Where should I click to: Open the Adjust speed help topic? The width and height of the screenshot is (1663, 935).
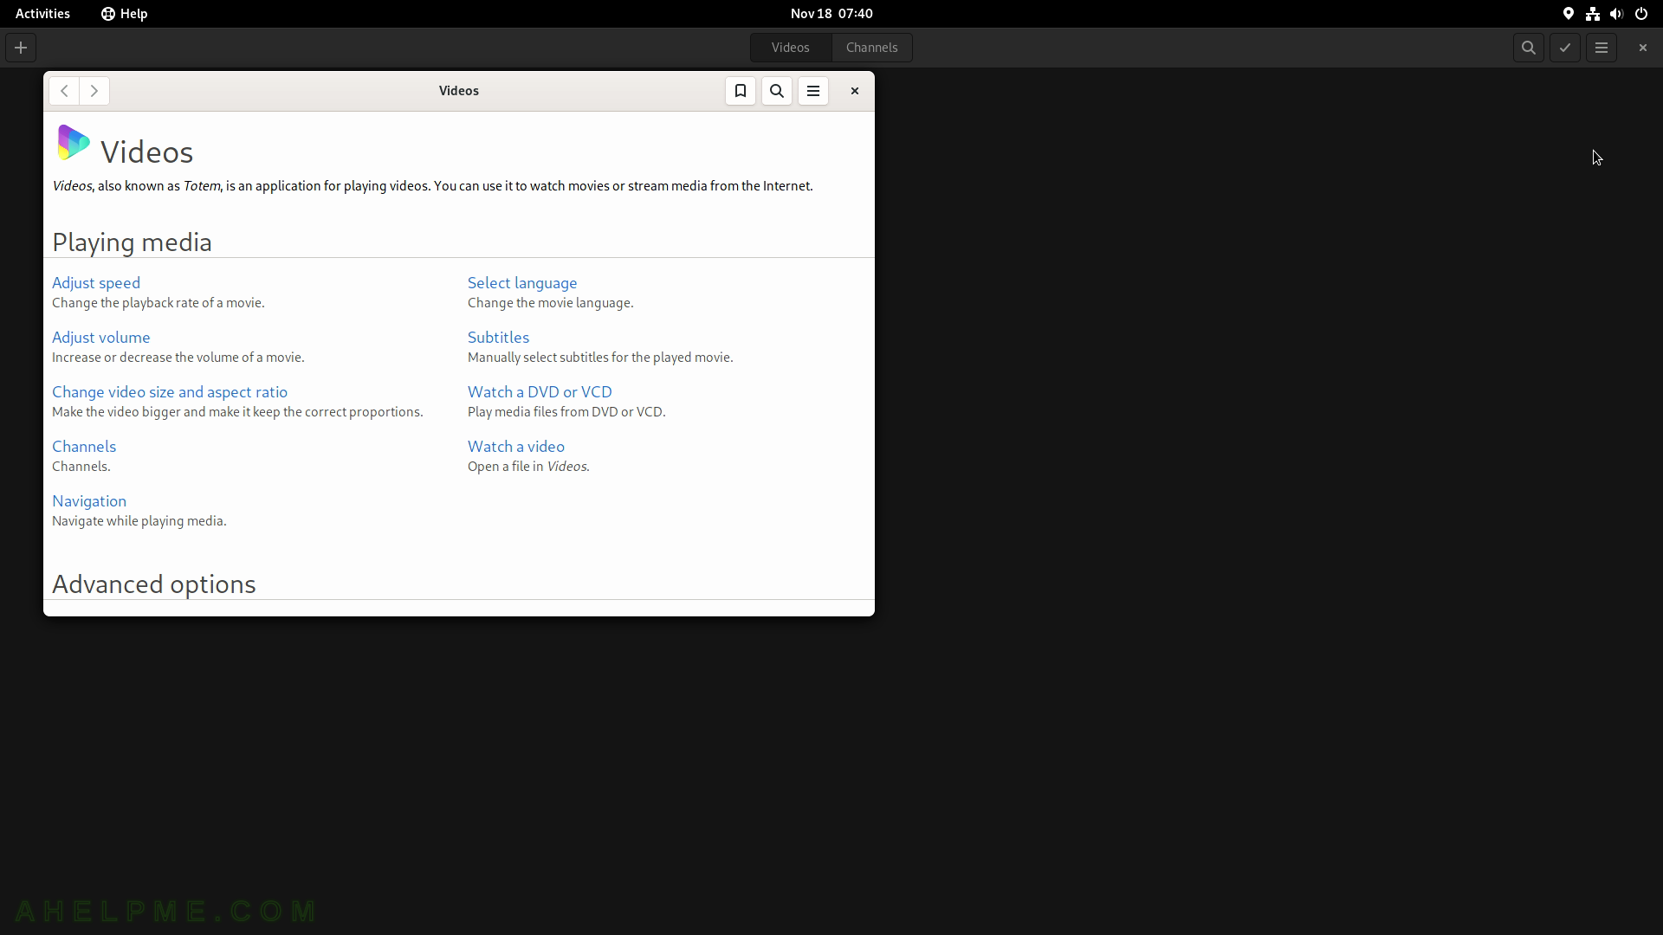96,283
